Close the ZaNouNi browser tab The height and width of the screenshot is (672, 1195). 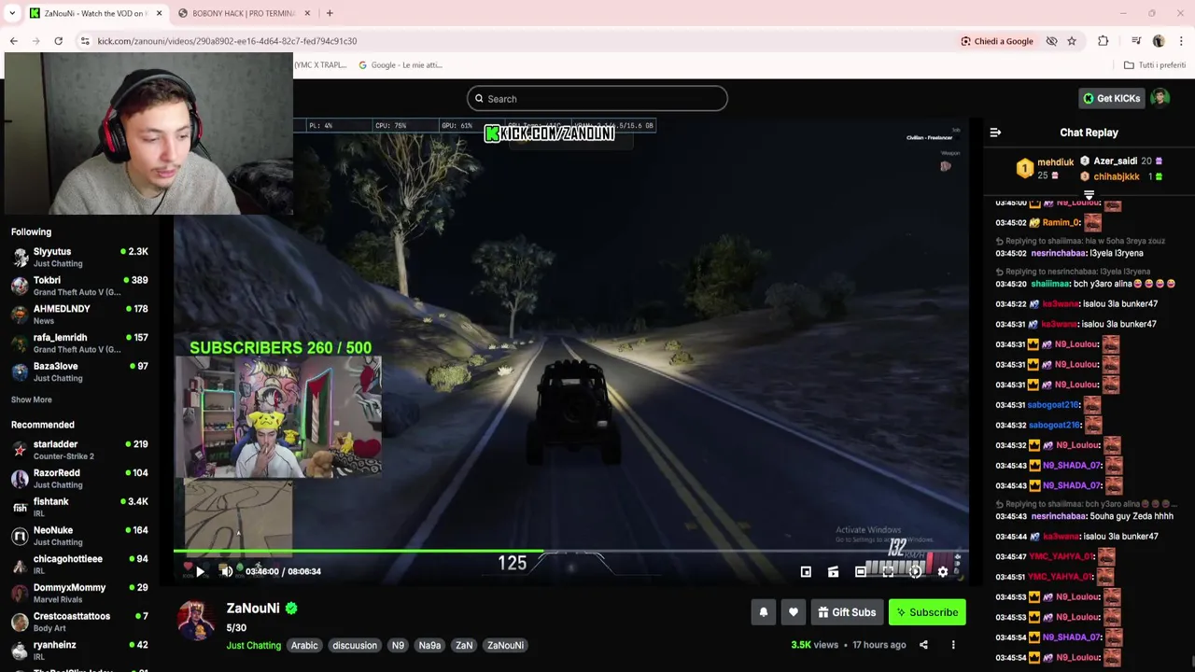[159, 13]
